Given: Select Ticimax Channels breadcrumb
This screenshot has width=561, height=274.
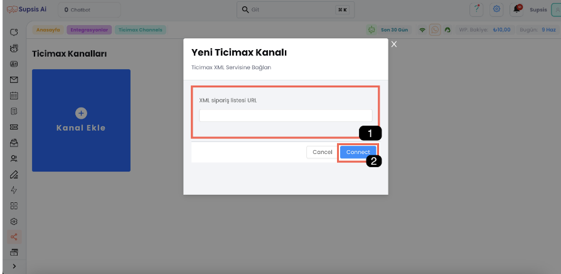Looking at the screenshot, I should coord(141,30).
